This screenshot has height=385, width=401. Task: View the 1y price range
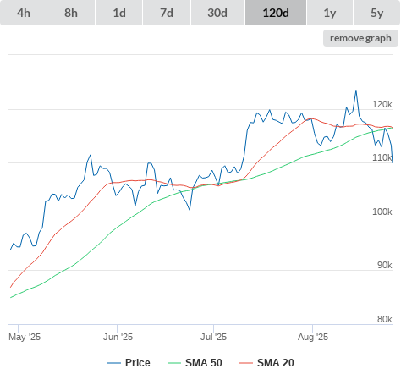point(330,13)
